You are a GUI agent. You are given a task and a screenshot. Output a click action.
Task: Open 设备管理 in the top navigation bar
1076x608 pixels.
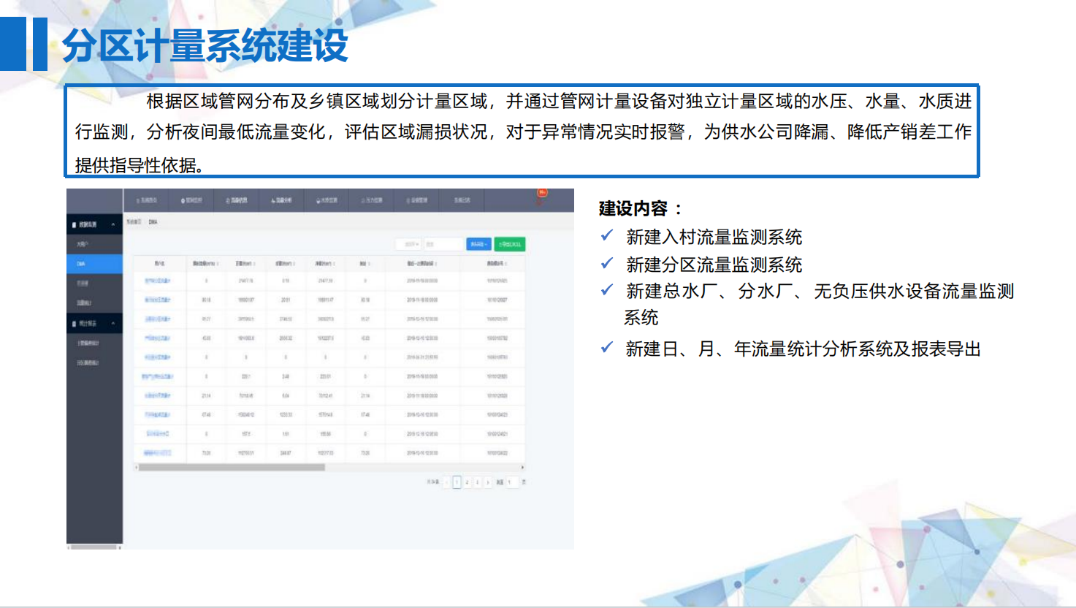[x=417, y=200]
